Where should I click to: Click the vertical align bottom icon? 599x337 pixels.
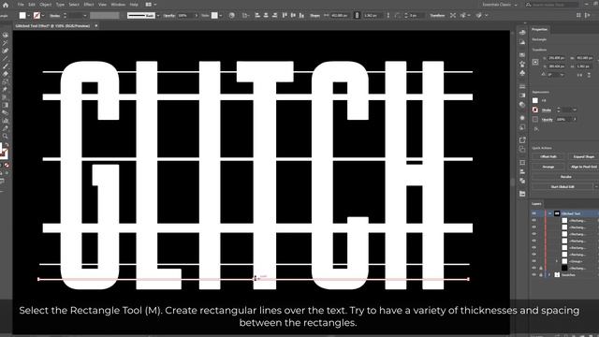[x=301, y=15]
